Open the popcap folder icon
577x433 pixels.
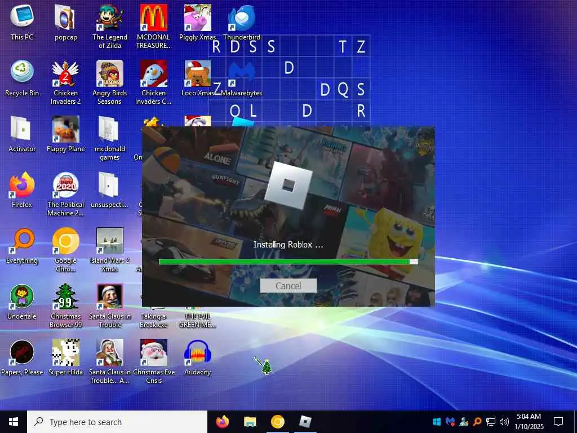[65, 22]
